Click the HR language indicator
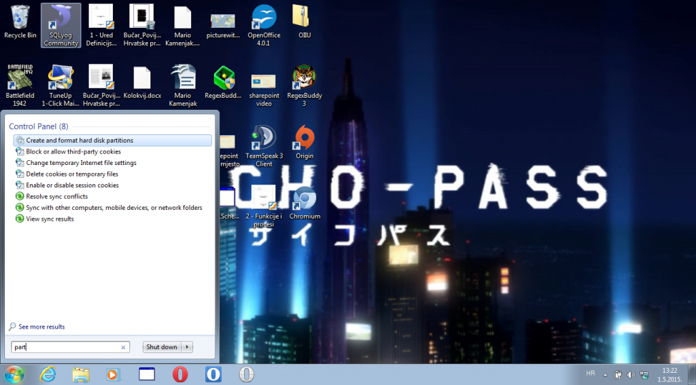This screenshot has height=385, width=696. [x=591, y=373]
